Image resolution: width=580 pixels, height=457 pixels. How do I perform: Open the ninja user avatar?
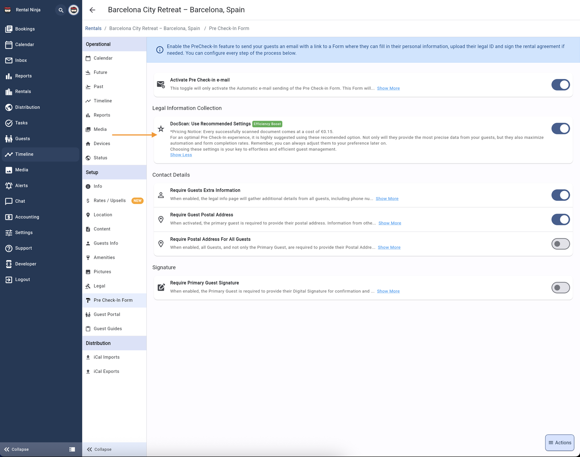point(74,10)
